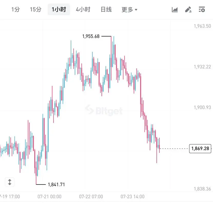Click the Bitget watermark in chart
The width and height of the screenshot is (213, 203).
coord(104,110)
